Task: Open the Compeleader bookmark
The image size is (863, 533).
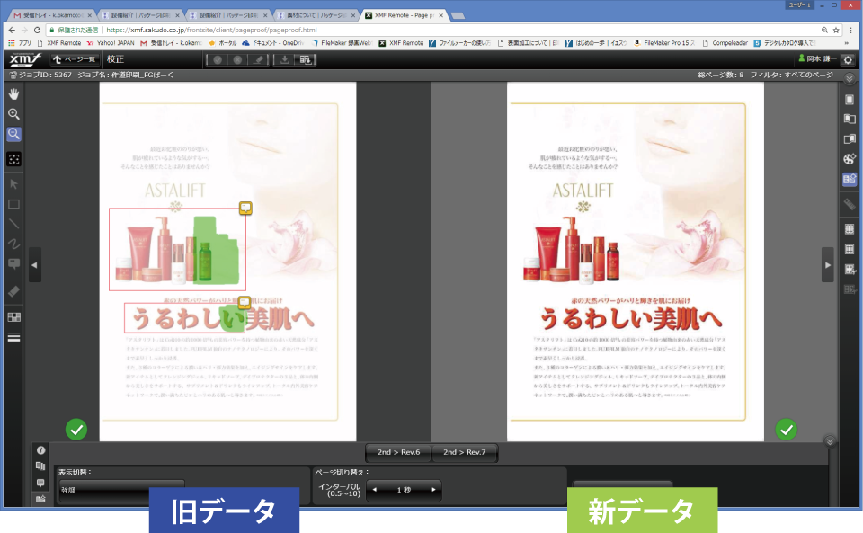Action: (725, 43)
